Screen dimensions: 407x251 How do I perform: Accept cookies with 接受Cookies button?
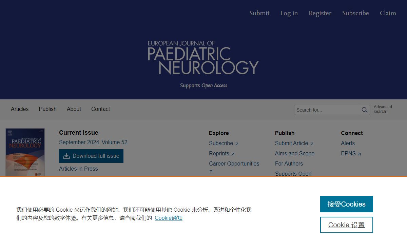click(x=346, y=204)
